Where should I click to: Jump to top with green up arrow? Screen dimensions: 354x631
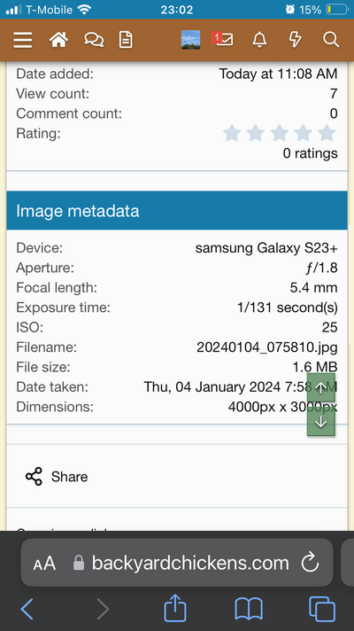[321, 387]
